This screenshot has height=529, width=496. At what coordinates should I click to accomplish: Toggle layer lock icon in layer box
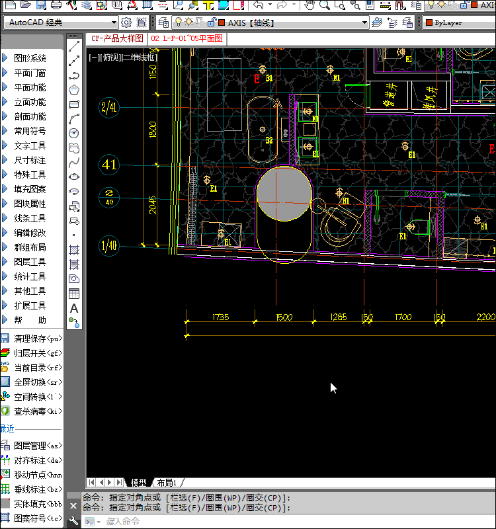pos(210,22)
